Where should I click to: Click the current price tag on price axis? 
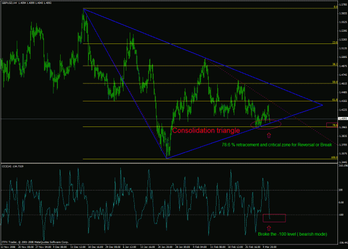342,119
